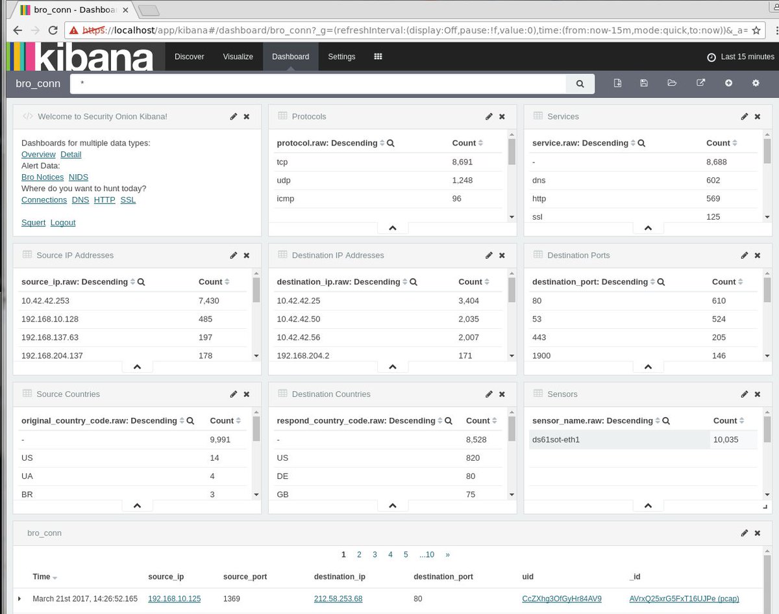Open dashboard options gear icon

(756, 83)
